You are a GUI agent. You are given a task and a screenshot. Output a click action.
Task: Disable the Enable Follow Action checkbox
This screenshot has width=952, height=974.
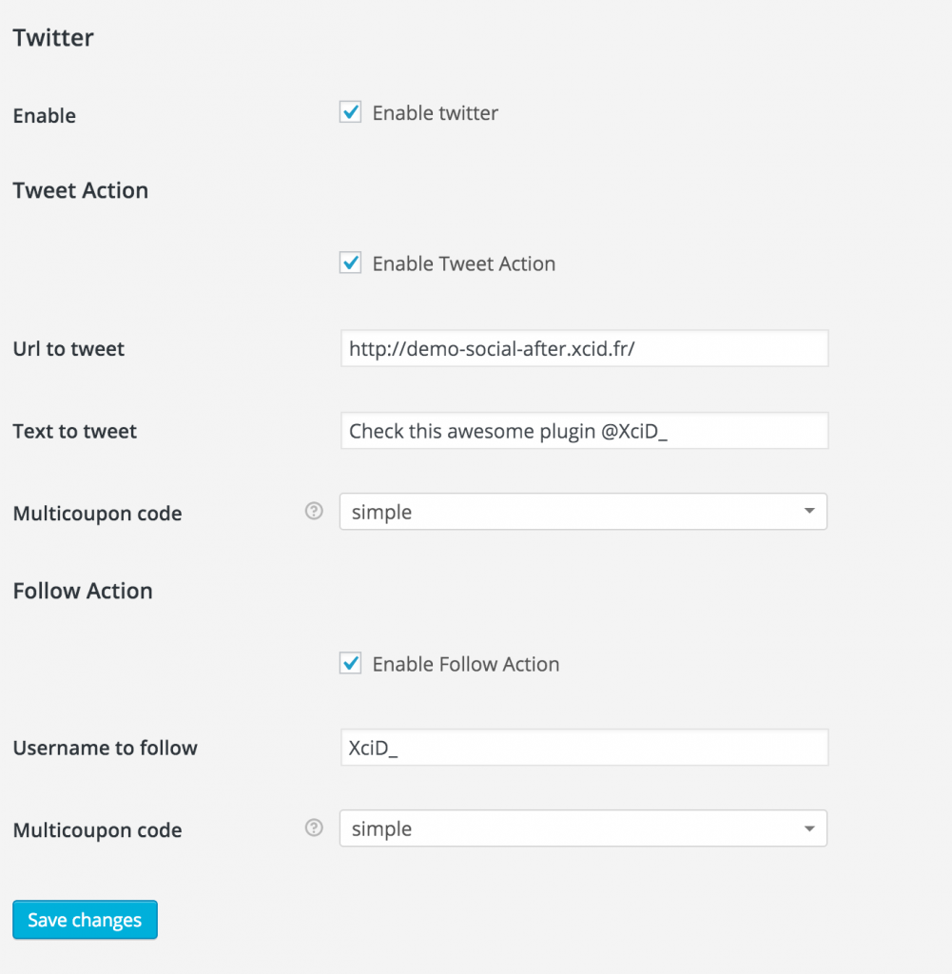pos(351,664)
